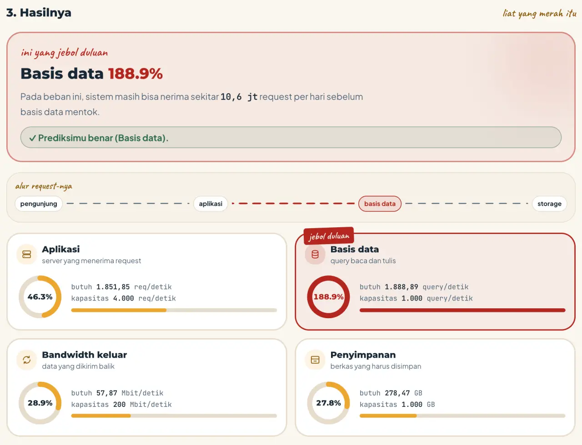Click the 'Aplikasi' card title
Viewport: 582px width, 445px height.
point(61,249)
